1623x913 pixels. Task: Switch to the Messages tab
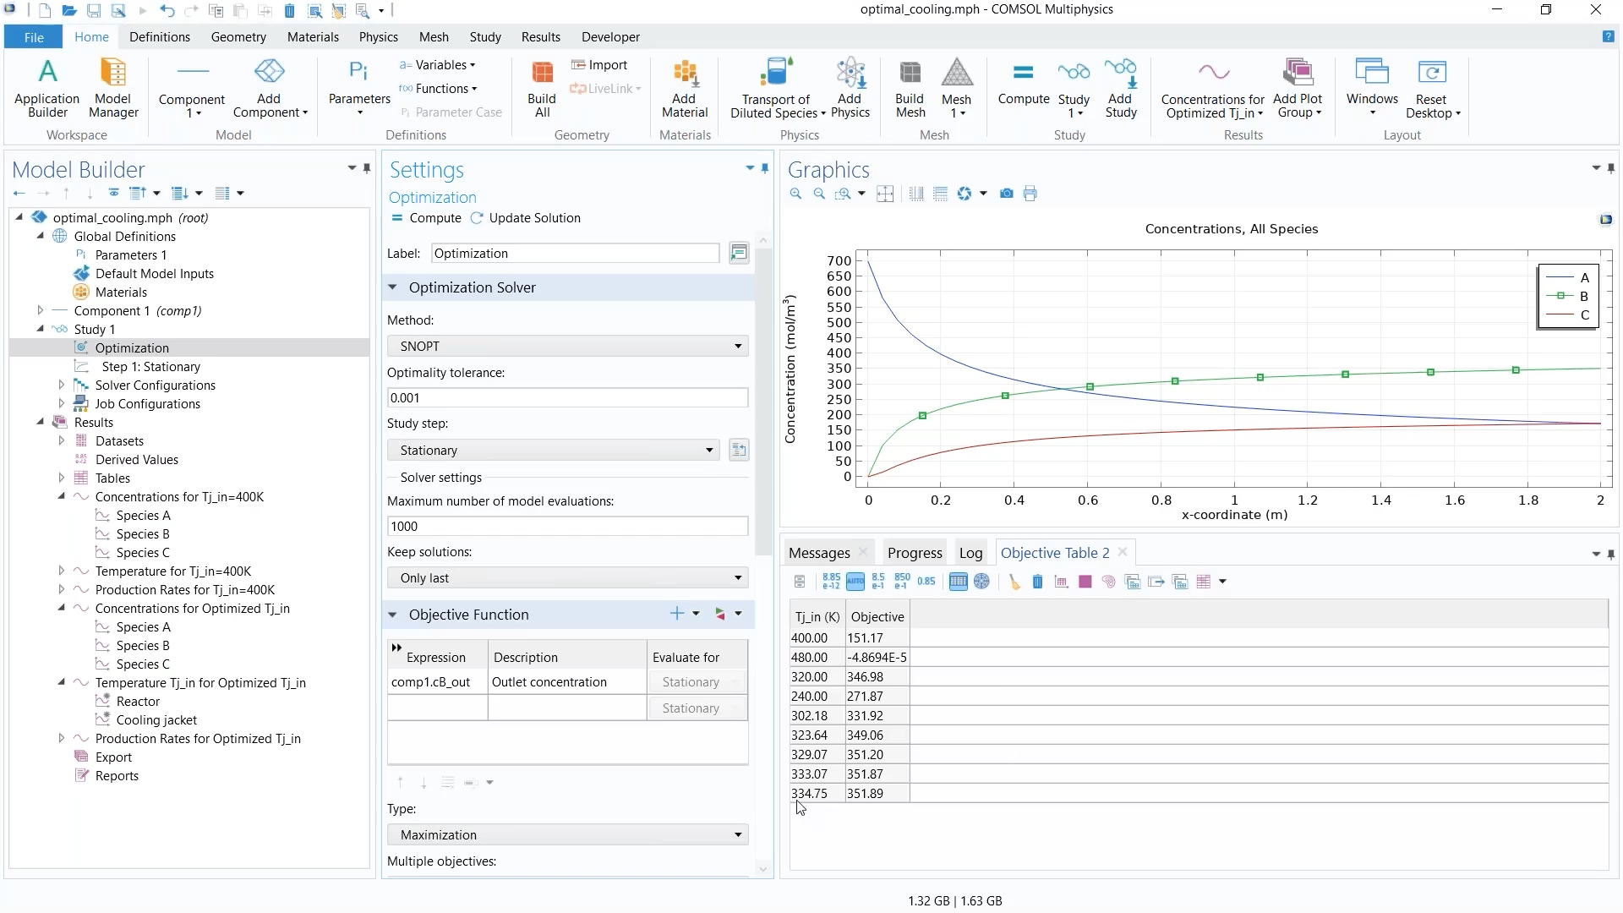pyautogui.click(x=819, y=552)
